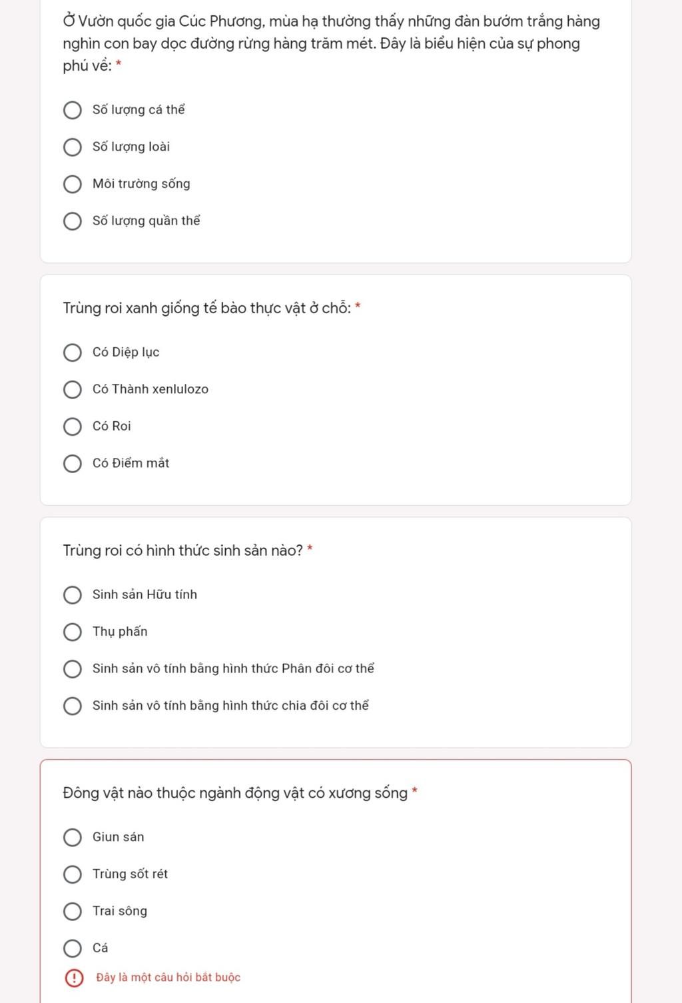Image resolution: width=682 pixels, height=1003 pixels.
Task: Pick the "Môi trường sống" option
Action: (72, 184)
